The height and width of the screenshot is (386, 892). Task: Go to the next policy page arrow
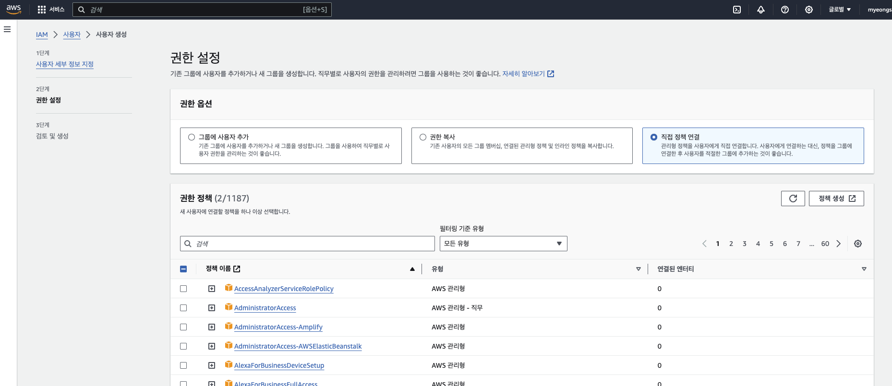tap(839, 244)
